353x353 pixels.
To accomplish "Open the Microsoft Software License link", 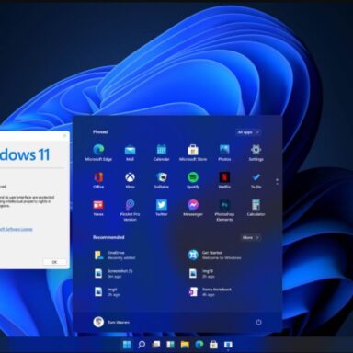I will click(16, 229).
